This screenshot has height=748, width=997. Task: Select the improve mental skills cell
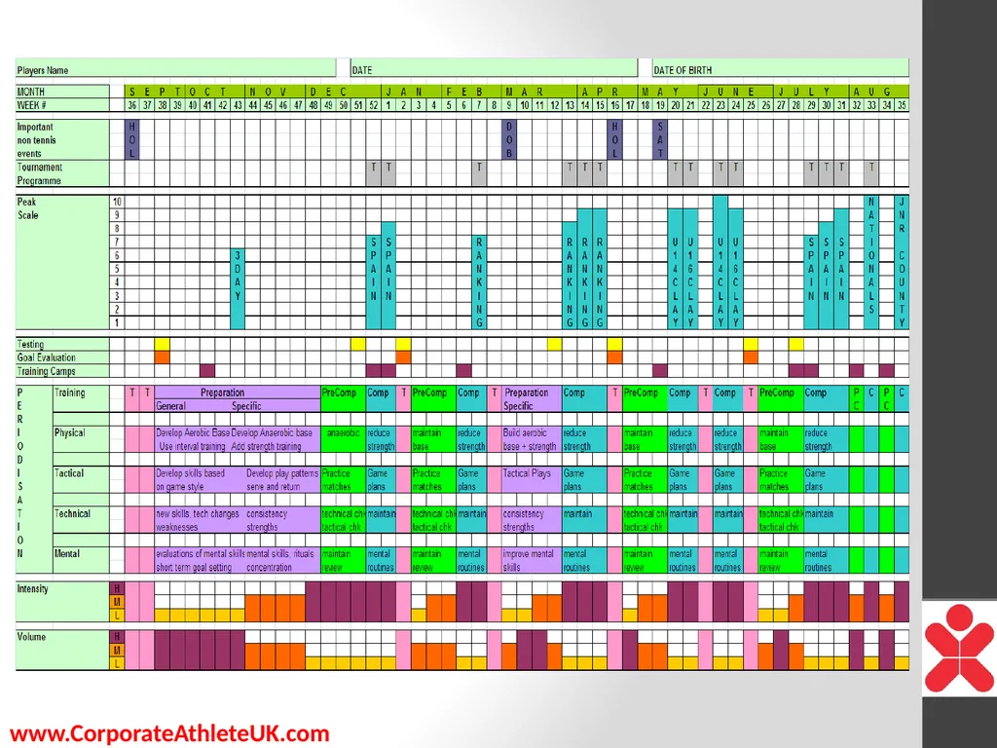pyautogui.click(x=532, y=560)
